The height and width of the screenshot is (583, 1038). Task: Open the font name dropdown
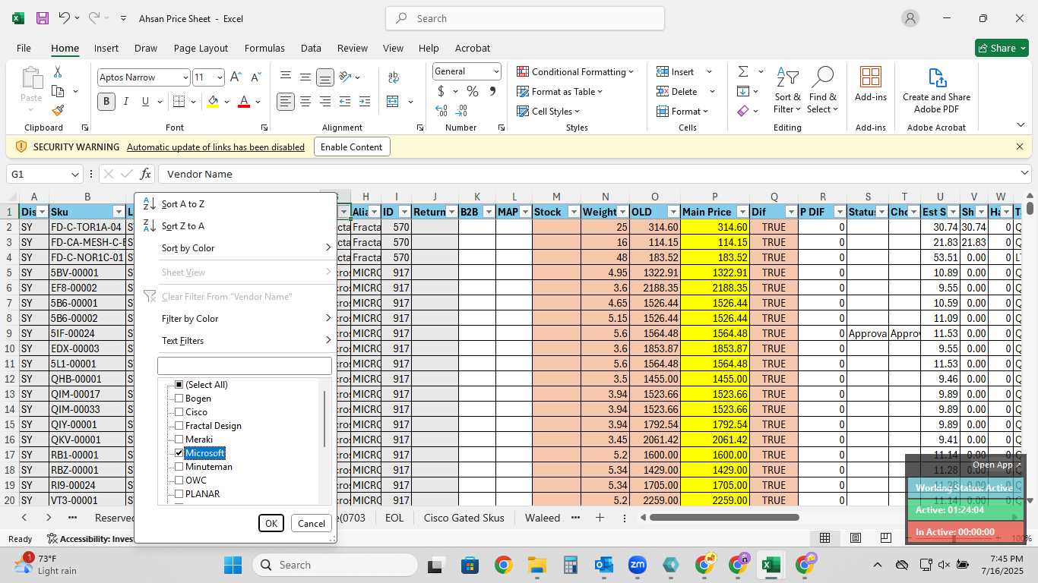point(185,77)
